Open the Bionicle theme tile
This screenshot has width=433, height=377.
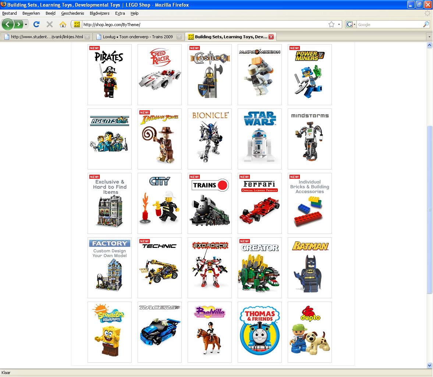(x=210, y=139)
